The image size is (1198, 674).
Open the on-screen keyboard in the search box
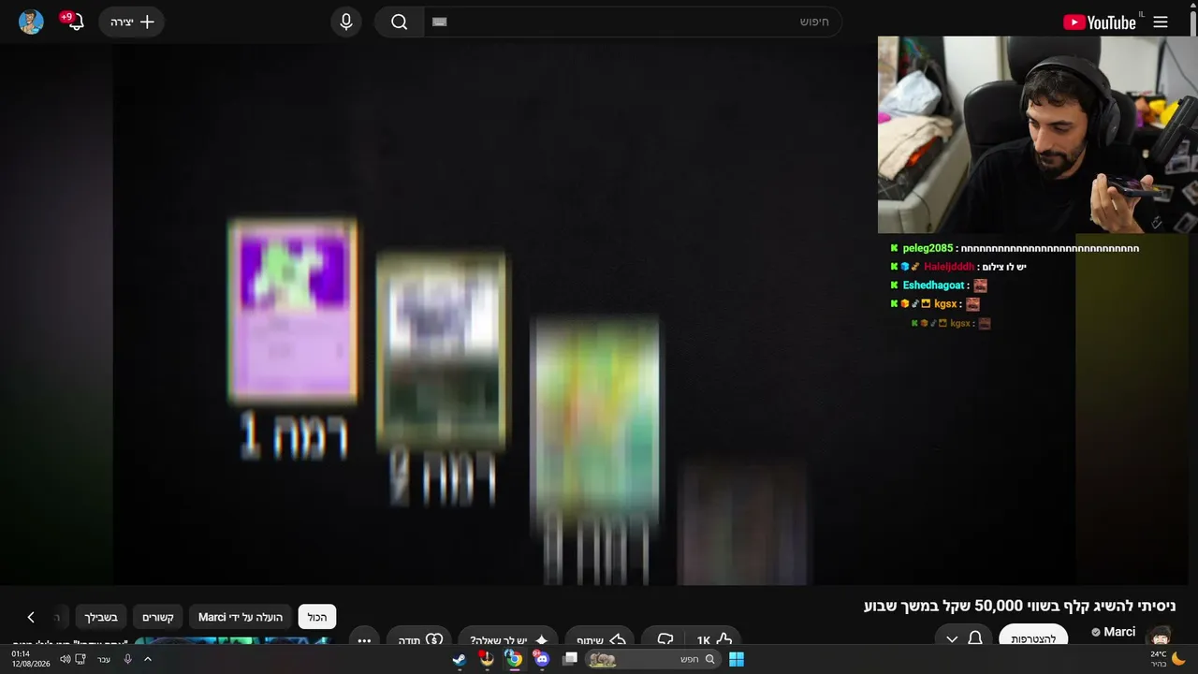tap(440, 22)
